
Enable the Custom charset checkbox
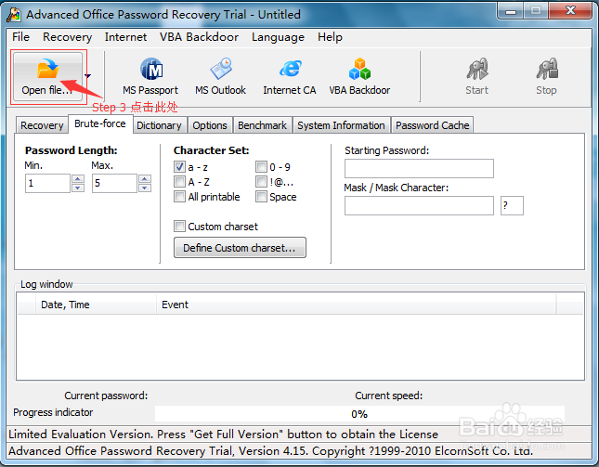point(179,226)
